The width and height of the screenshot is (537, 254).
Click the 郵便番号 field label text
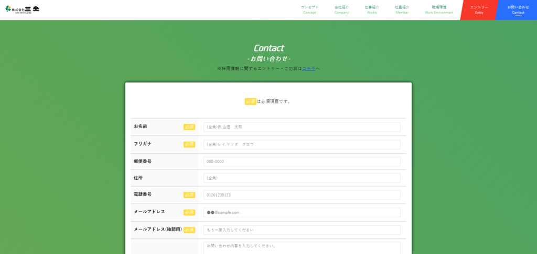click(x=143, y=161)
